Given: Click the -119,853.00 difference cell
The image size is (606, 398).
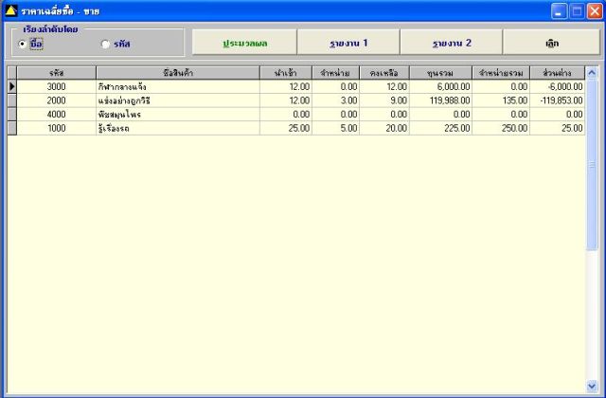Looking at the screenshot, I should 558,100.
